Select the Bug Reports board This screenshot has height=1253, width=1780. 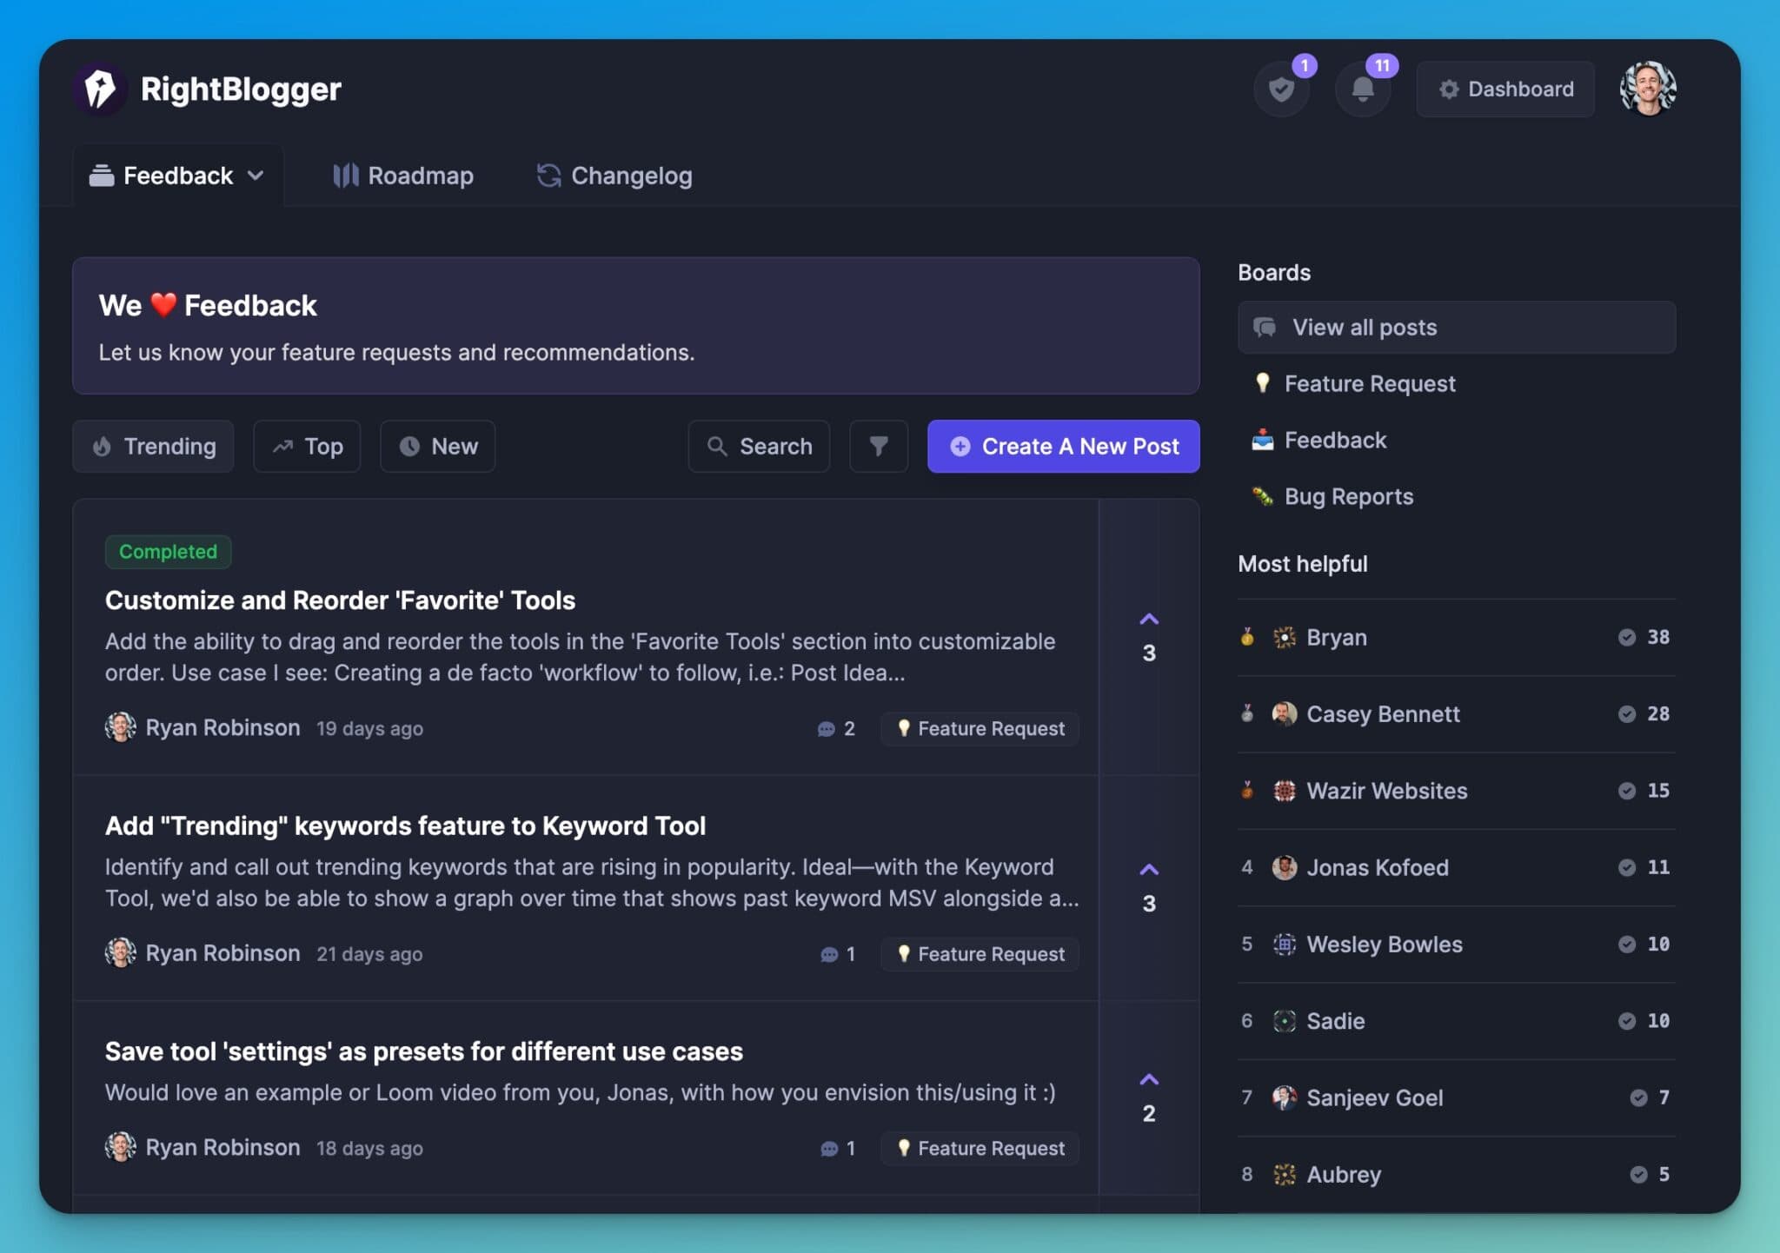tap(1346, 496)
